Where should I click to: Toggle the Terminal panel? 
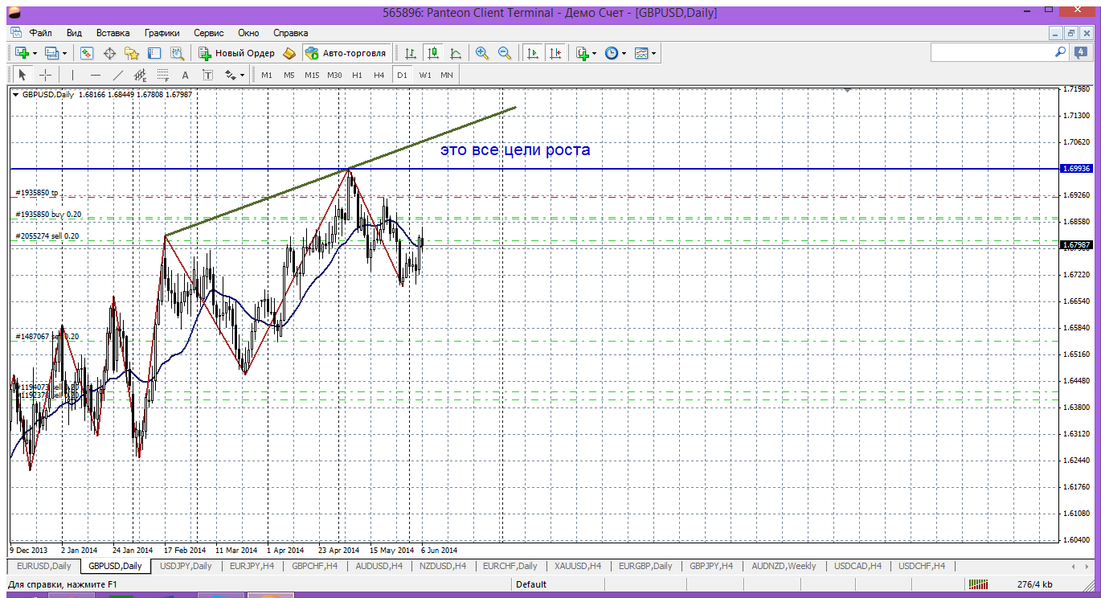pyautogui.click(x=154, y=53)
